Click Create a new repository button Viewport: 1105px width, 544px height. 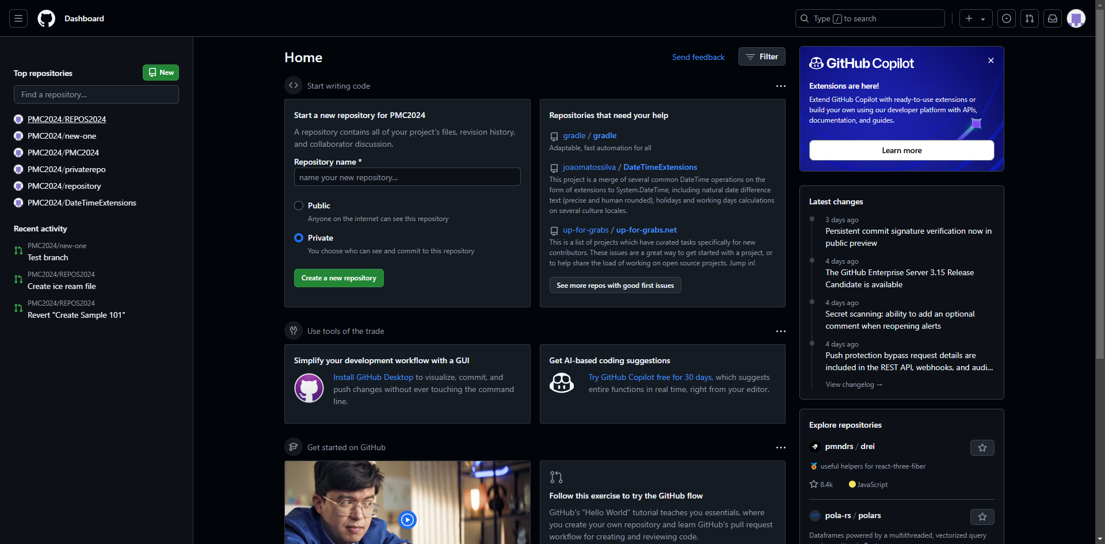[x=339, y=278]
